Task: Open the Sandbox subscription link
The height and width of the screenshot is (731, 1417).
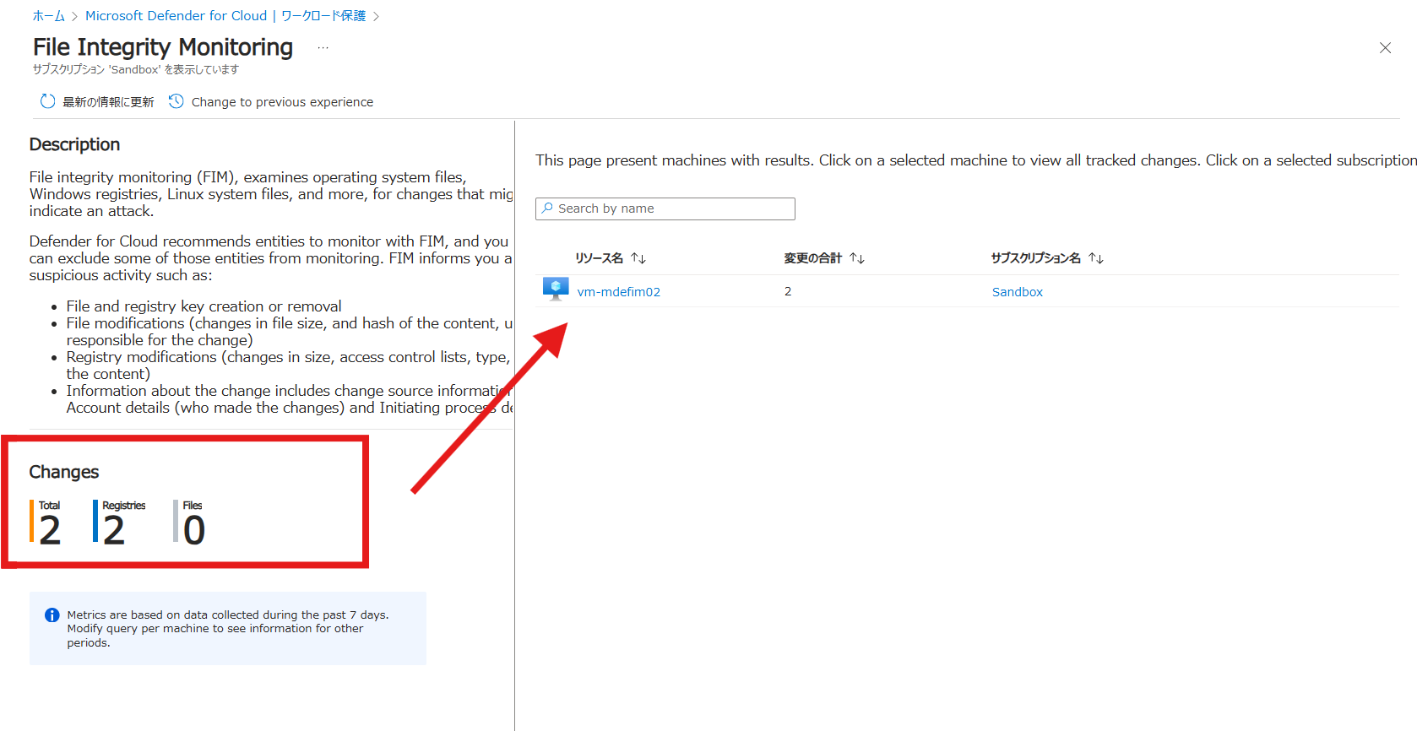Action: click(x=1018, y=292)
